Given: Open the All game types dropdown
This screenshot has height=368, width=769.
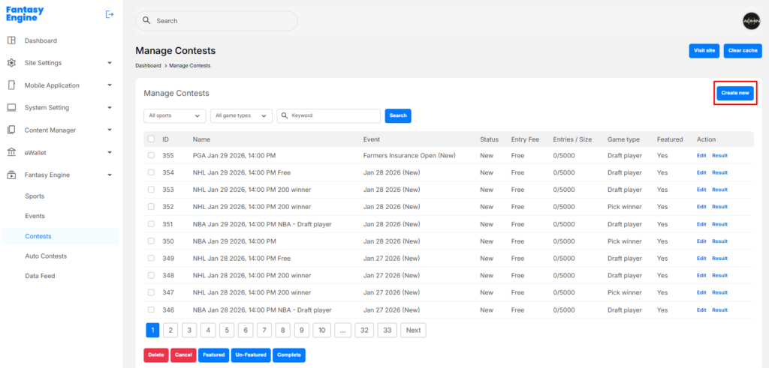Looking at the screenshot, I should click(x=241, y=115).
